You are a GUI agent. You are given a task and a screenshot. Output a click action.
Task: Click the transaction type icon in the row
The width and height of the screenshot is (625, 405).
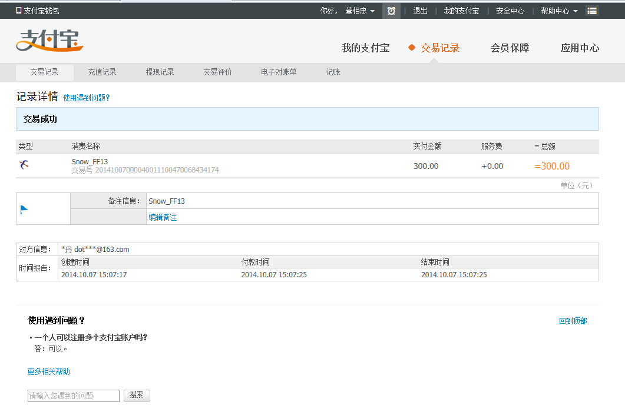point(24,164)
